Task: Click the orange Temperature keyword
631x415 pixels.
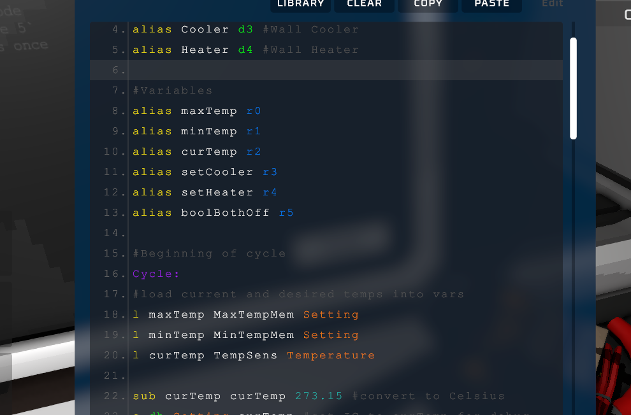Action: [x=331, y=355]
